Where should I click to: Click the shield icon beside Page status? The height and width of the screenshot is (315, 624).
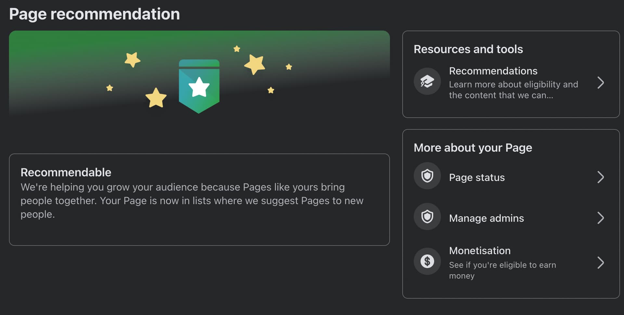427,176
